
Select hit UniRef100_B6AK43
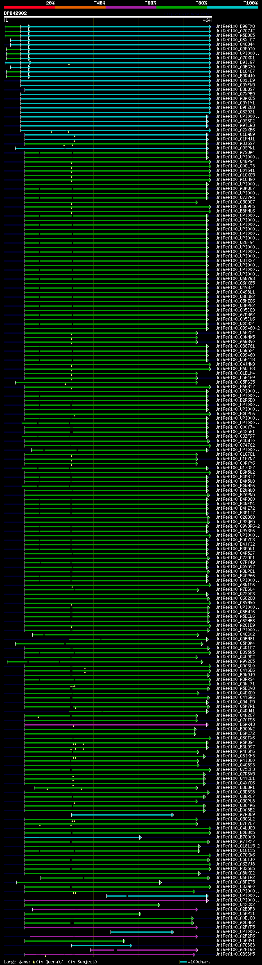click(235, 724)
